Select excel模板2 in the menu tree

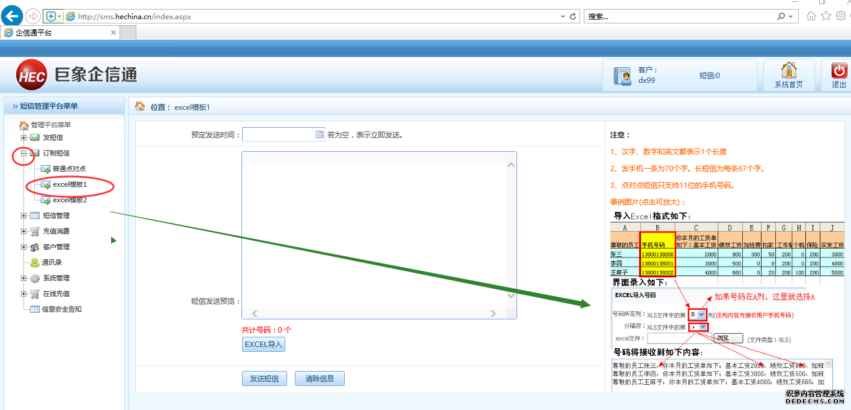coord(69,200)
